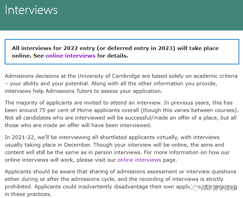Click the text 75 per cent

tap(54, 110)
